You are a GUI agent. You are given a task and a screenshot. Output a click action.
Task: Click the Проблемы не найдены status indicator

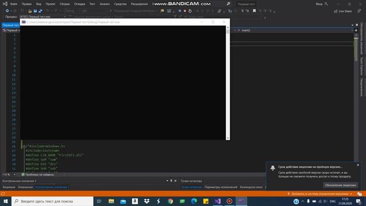38,175
